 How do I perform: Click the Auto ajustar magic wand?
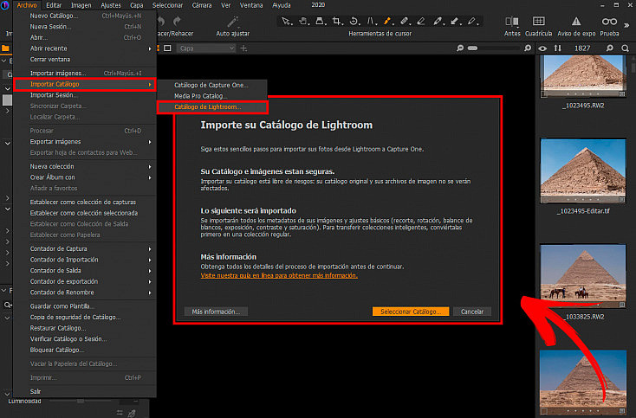pyautogui.click(x=232, y=22)
